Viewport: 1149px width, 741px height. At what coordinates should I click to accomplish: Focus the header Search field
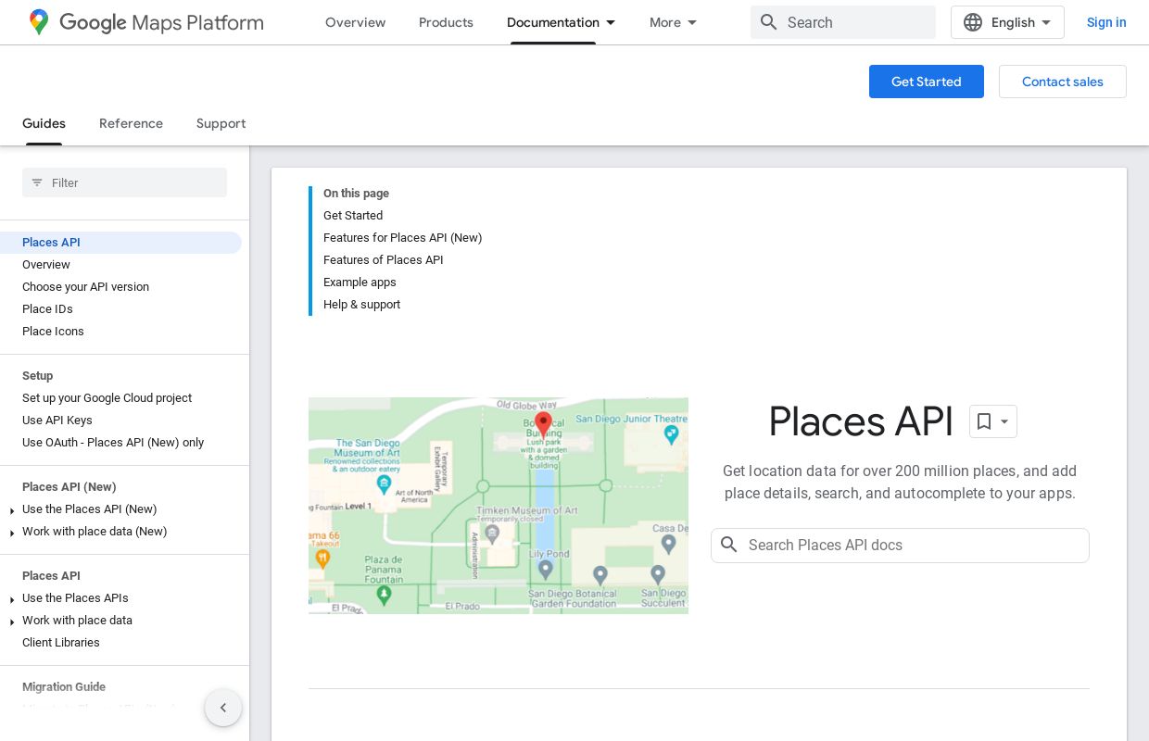point(843,22)
